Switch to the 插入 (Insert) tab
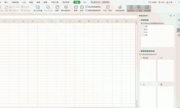The image size is (180, 108). coord(6,2)
